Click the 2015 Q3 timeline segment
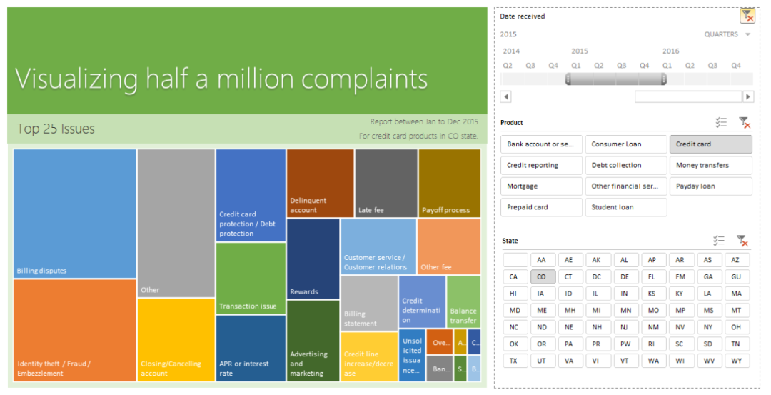Image resolution: width=771 pixels, height=395 pixels. [x=622, y=79]
